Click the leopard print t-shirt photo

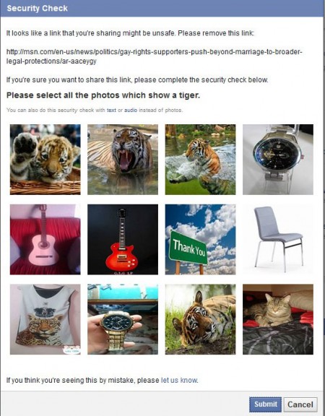pos(45,319)
